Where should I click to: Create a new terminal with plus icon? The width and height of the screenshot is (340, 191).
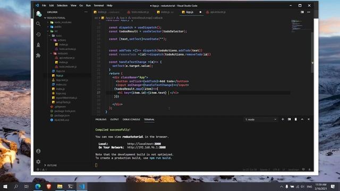pos(283,119)
